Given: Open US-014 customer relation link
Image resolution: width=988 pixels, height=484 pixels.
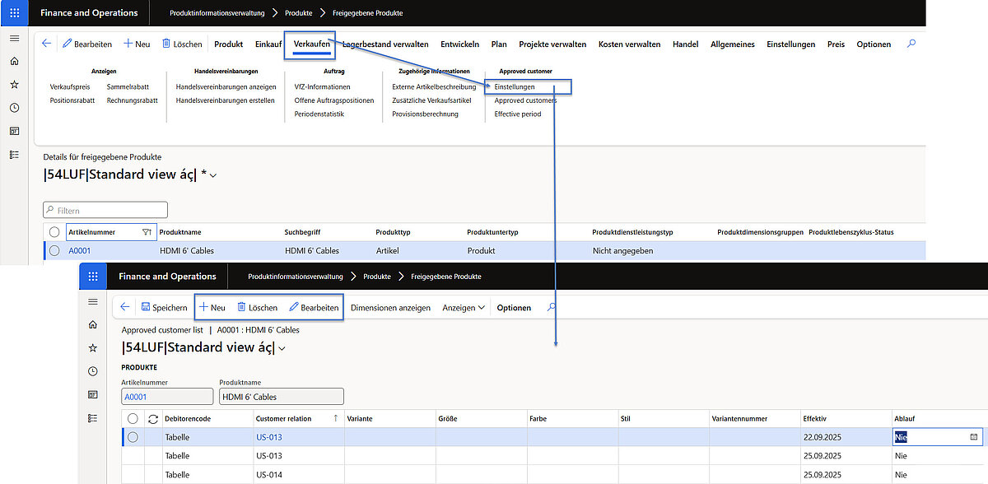Looking at the screenshot, I should click(269, 475).
